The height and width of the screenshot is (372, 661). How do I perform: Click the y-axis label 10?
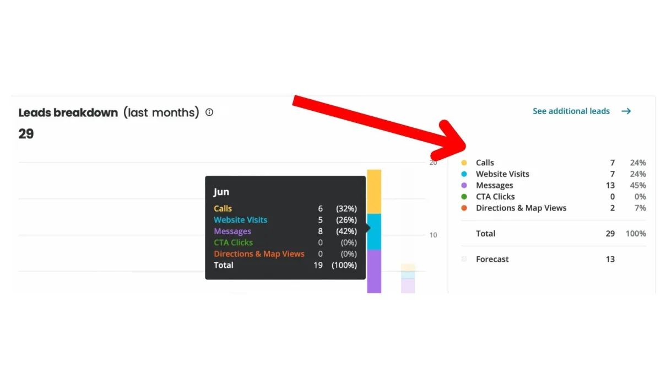(434, 235)
